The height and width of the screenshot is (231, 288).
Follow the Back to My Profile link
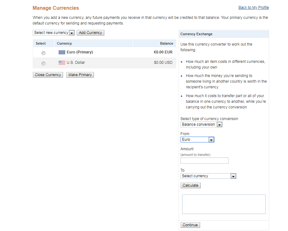254,8
